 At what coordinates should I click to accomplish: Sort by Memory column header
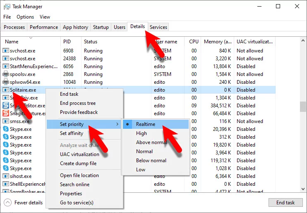pos(218,42)
